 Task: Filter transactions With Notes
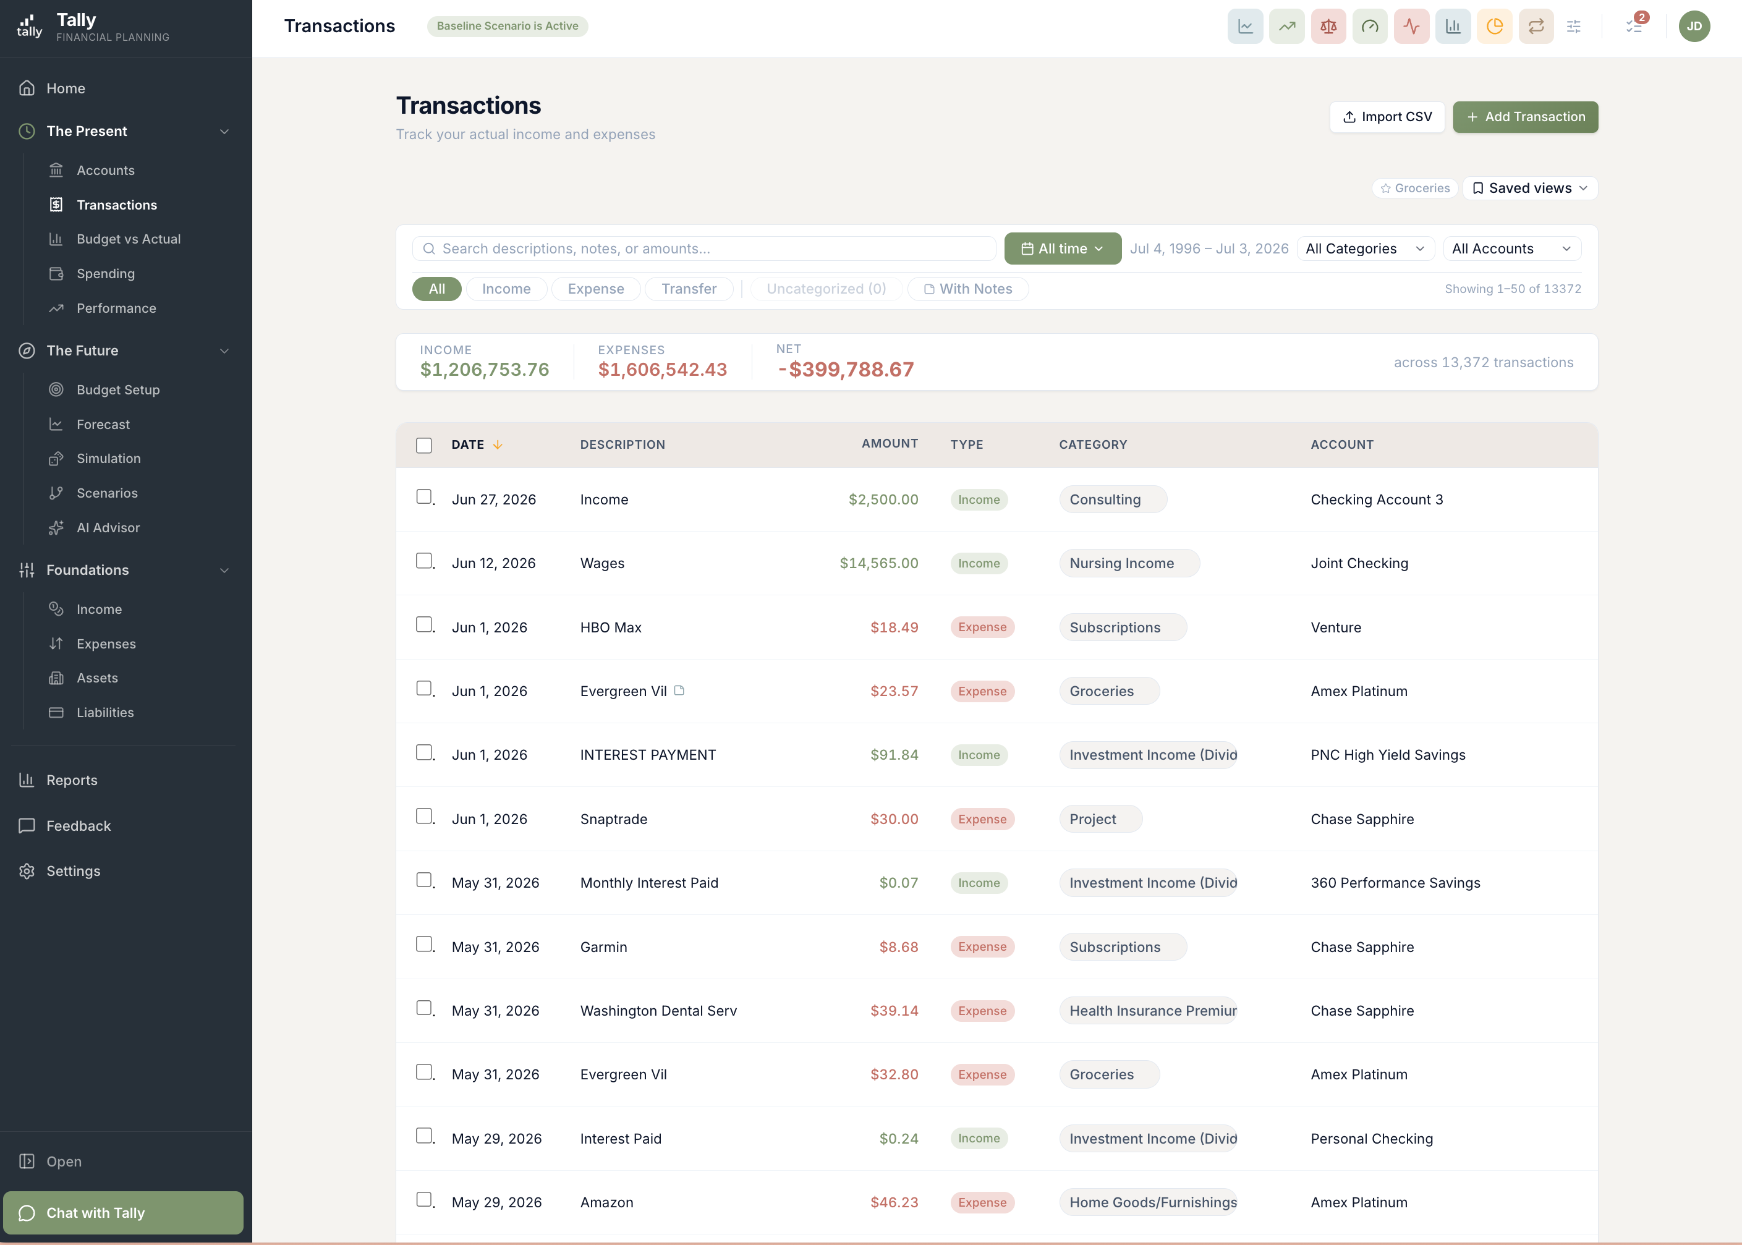click(968, 289)
